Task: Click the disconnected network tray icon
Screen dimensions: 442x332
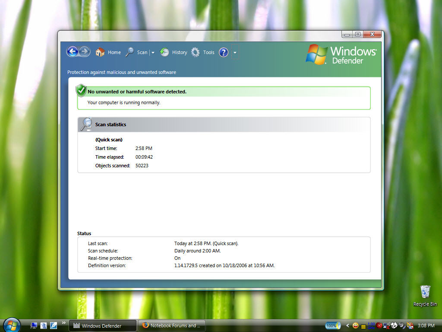Action: coord(386,326)
